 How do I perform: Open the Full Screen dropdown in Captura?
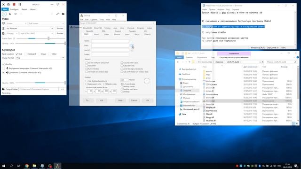pyautogui.click(x=46, y=23)
